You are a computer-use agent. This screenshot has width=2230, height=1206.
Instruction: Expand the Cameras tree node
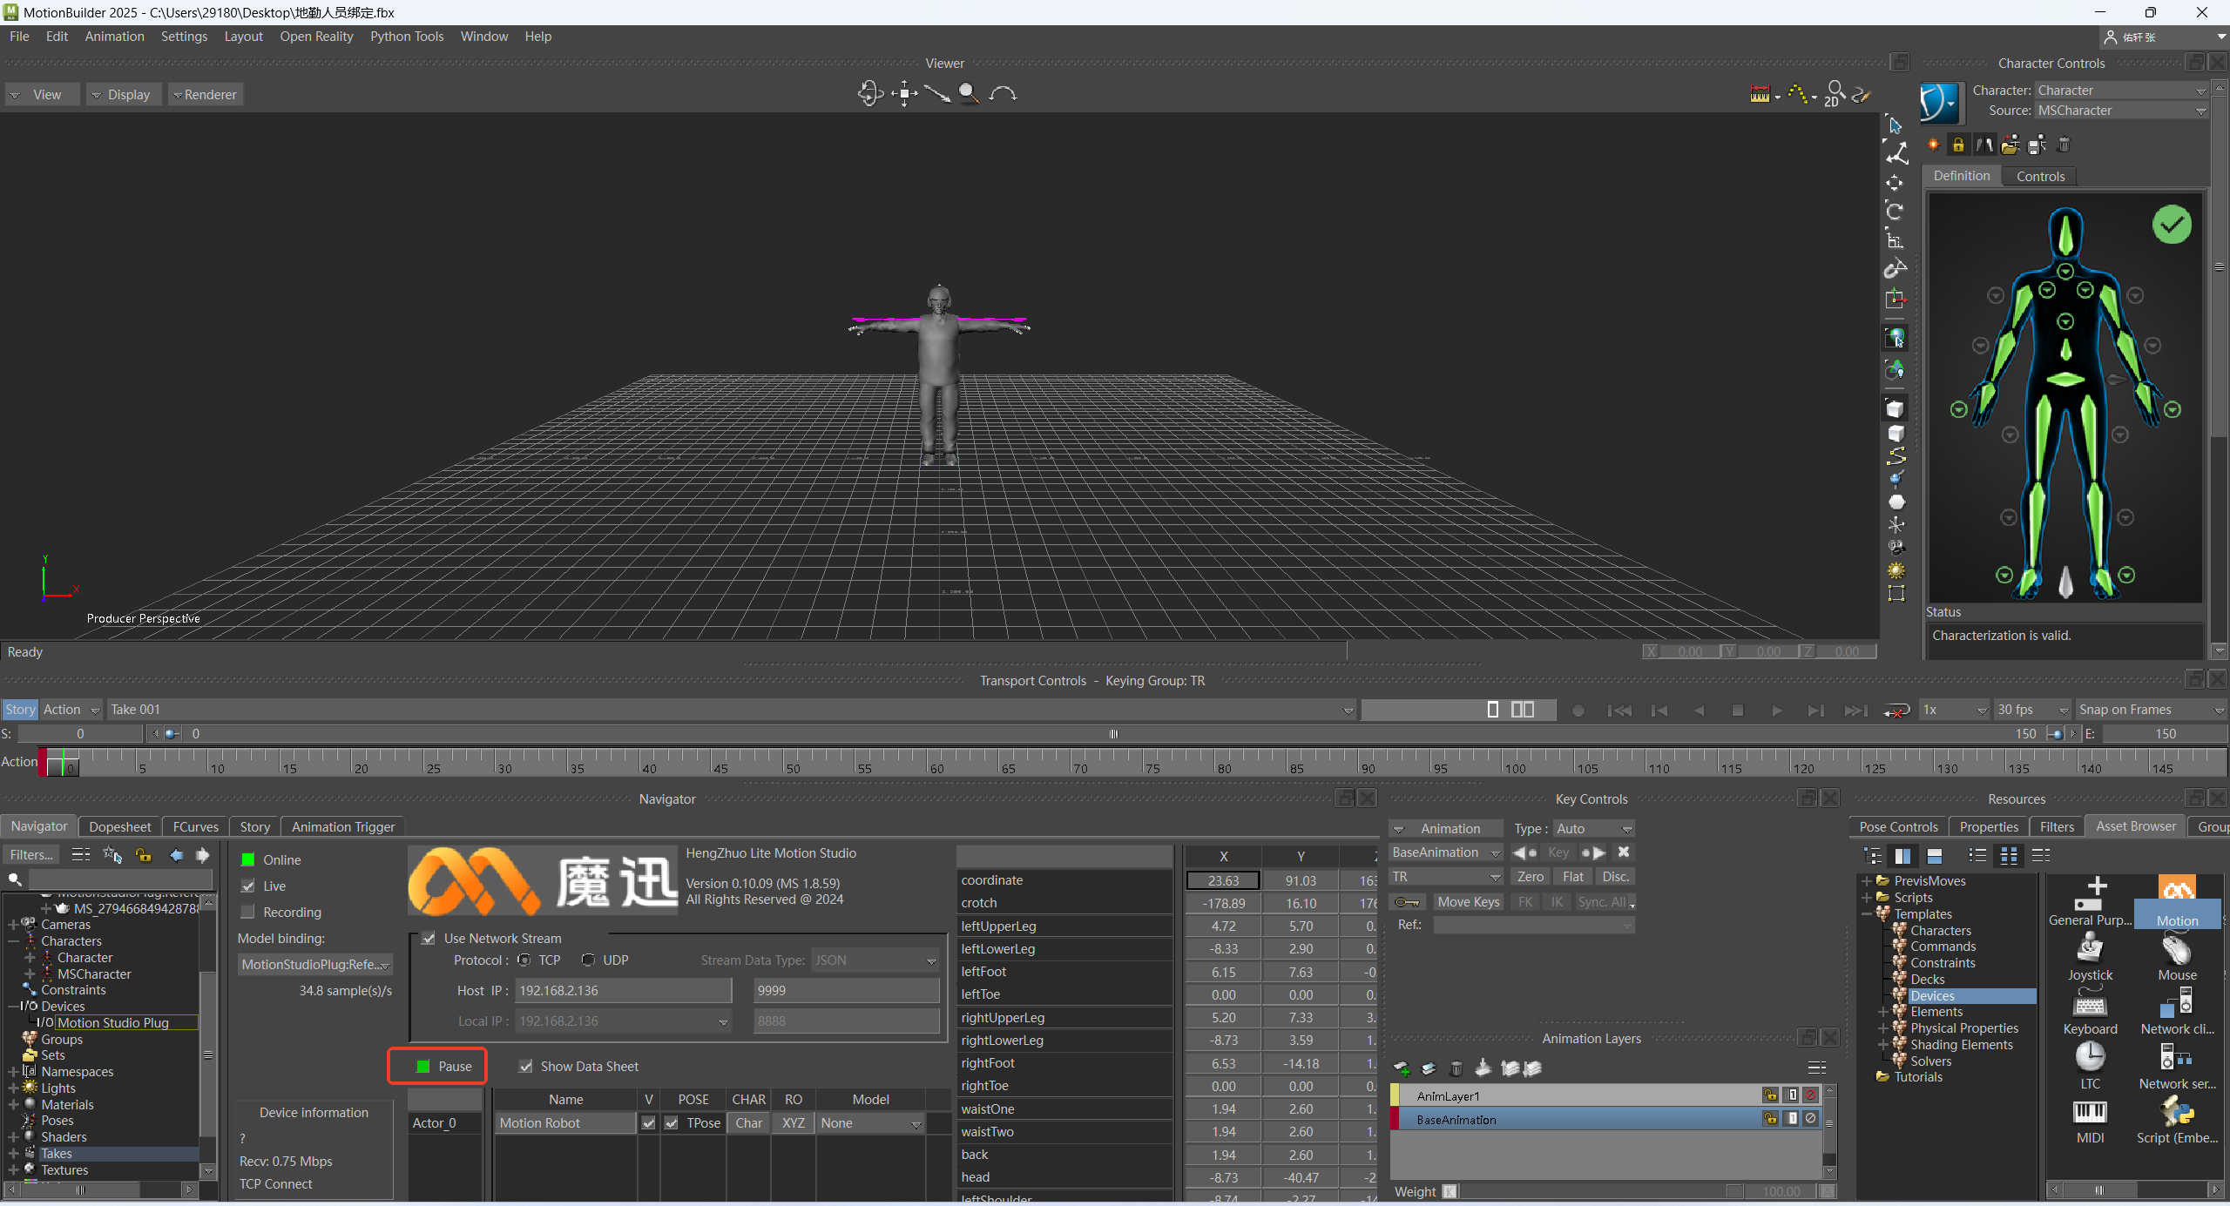tap(12, 925)
